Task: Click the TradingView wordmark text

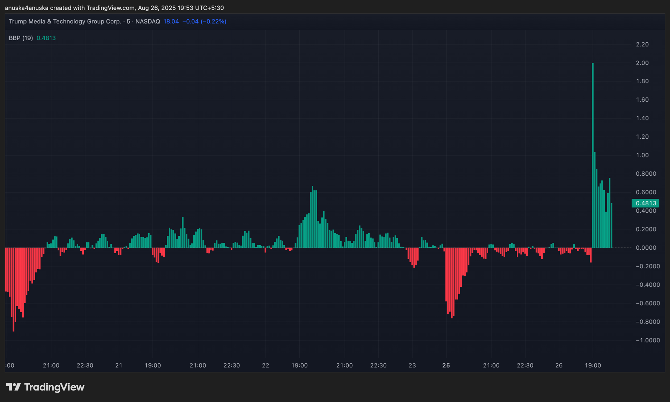Action: pos(54,387)
